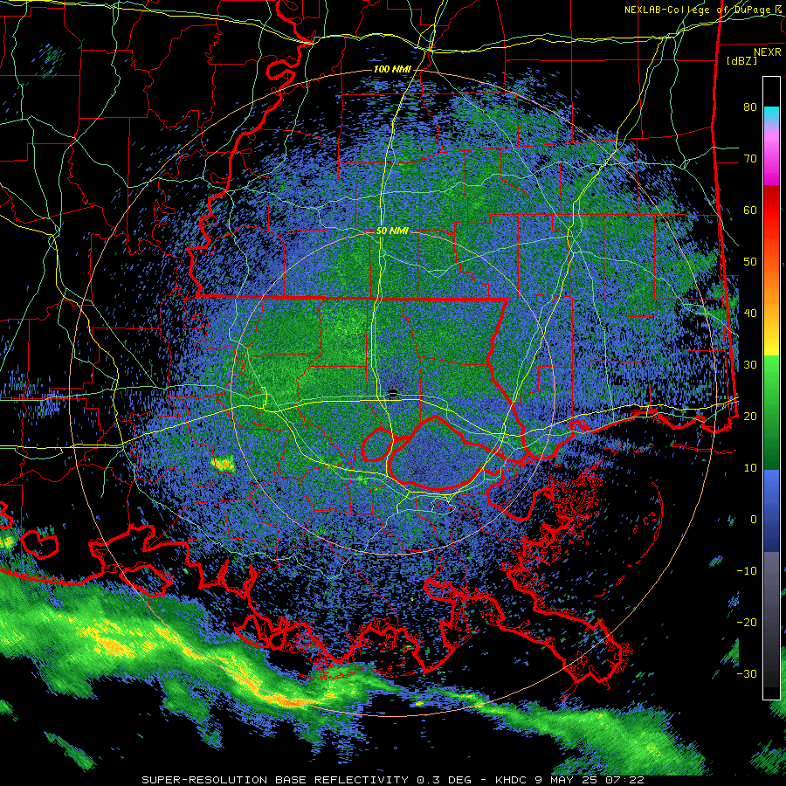Click the 70 value on the dBZ scale

750,158
